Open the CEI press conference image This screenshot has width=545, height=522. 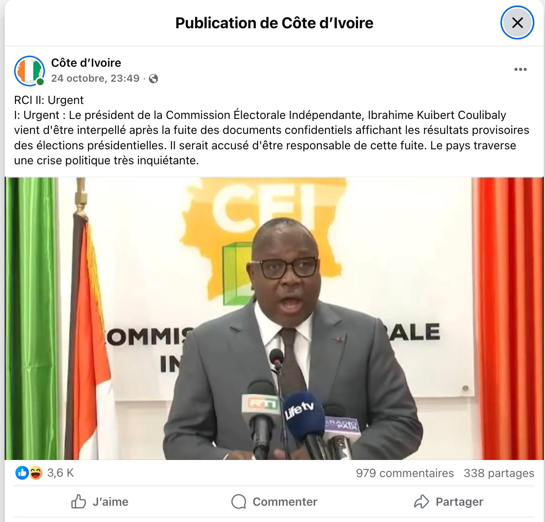[274, 318]
